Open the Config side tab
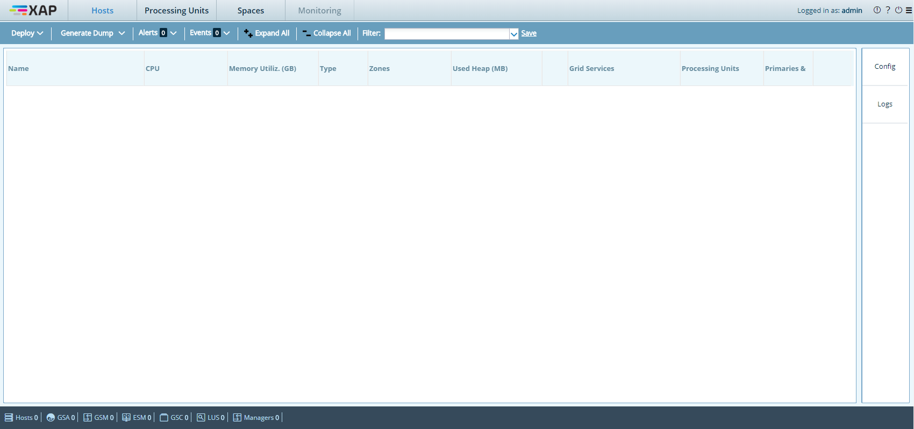The width and height of the screenshot is (914, 429). tap(885, 67)
